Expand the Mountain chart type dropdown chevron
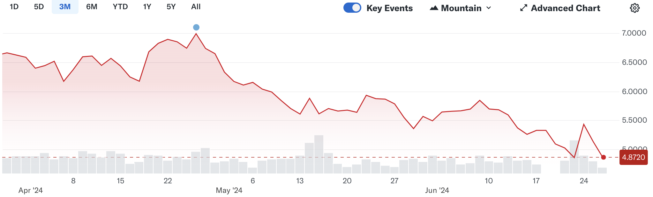653x197 pixels. click(x=489, y=8)
